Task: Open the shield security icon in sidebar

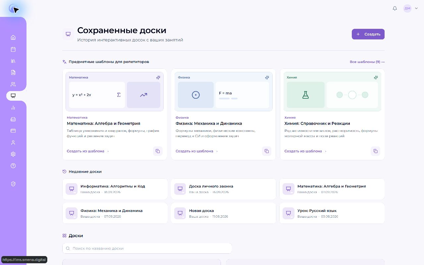Action: (13, 184)
